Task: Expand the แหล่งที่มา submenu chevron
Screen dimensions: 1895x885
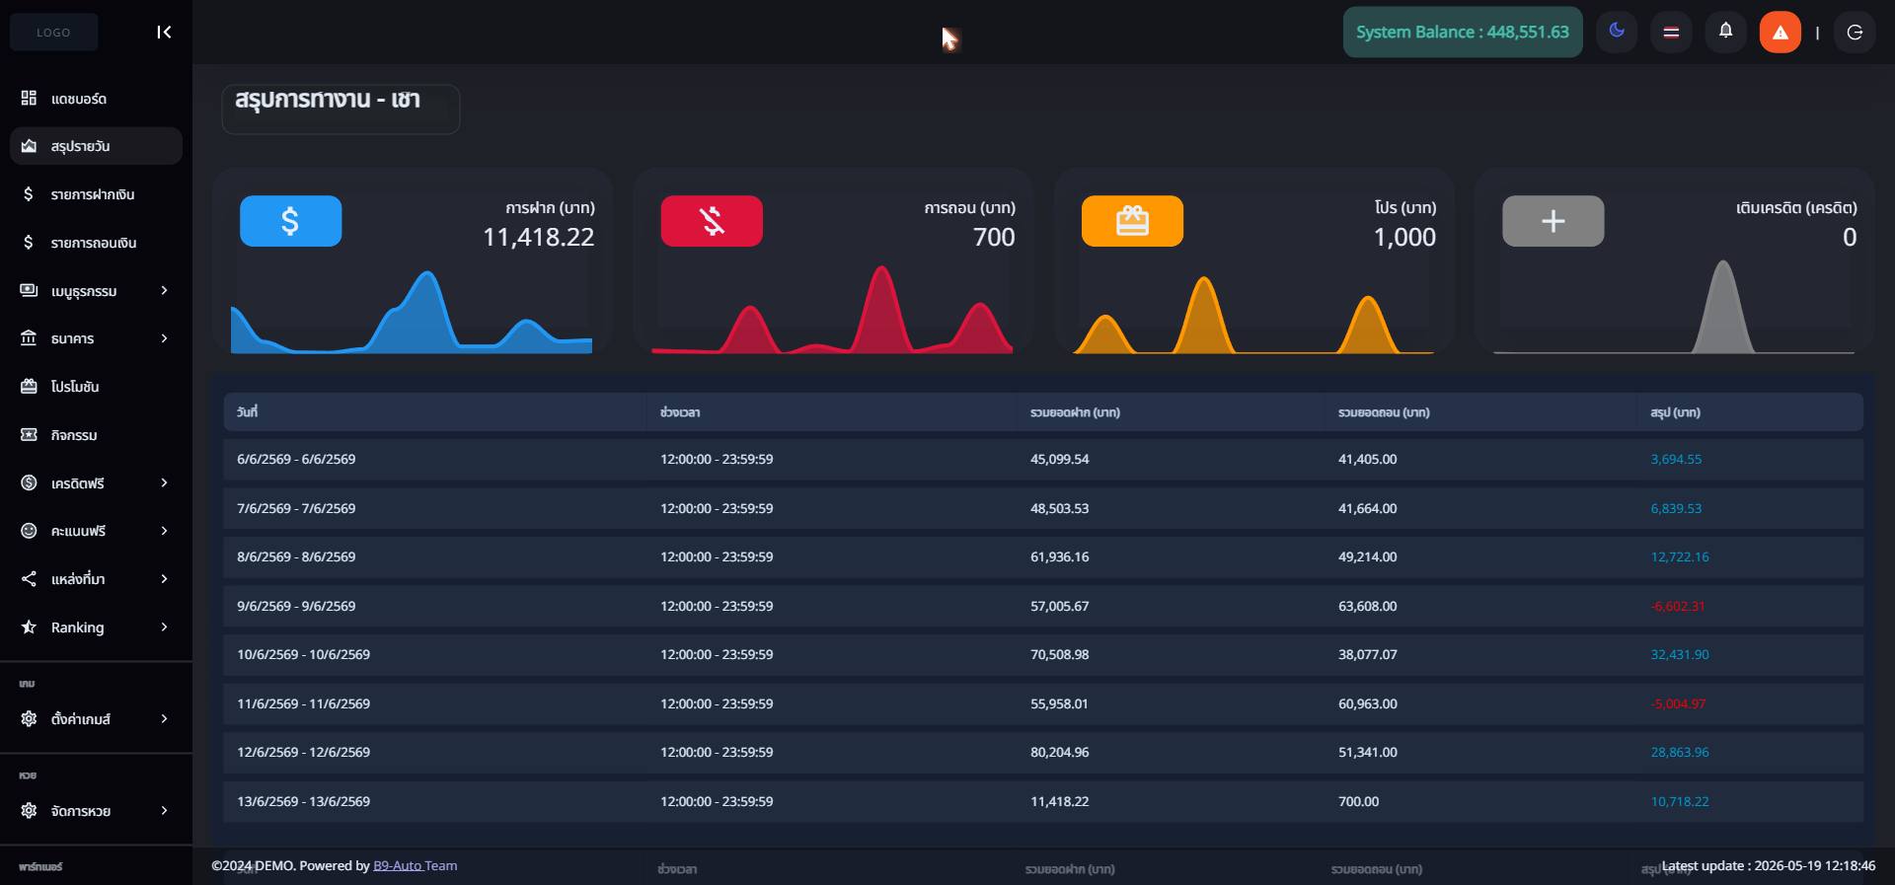Action: (164, 579)
